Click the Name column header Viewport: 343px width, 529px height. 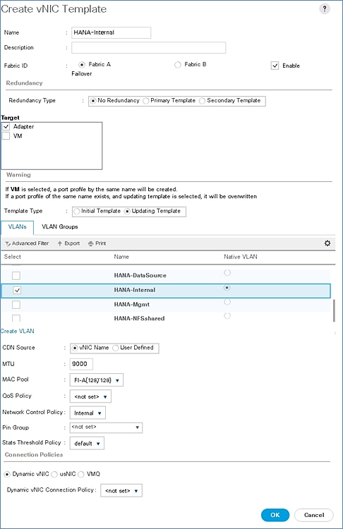121,257
